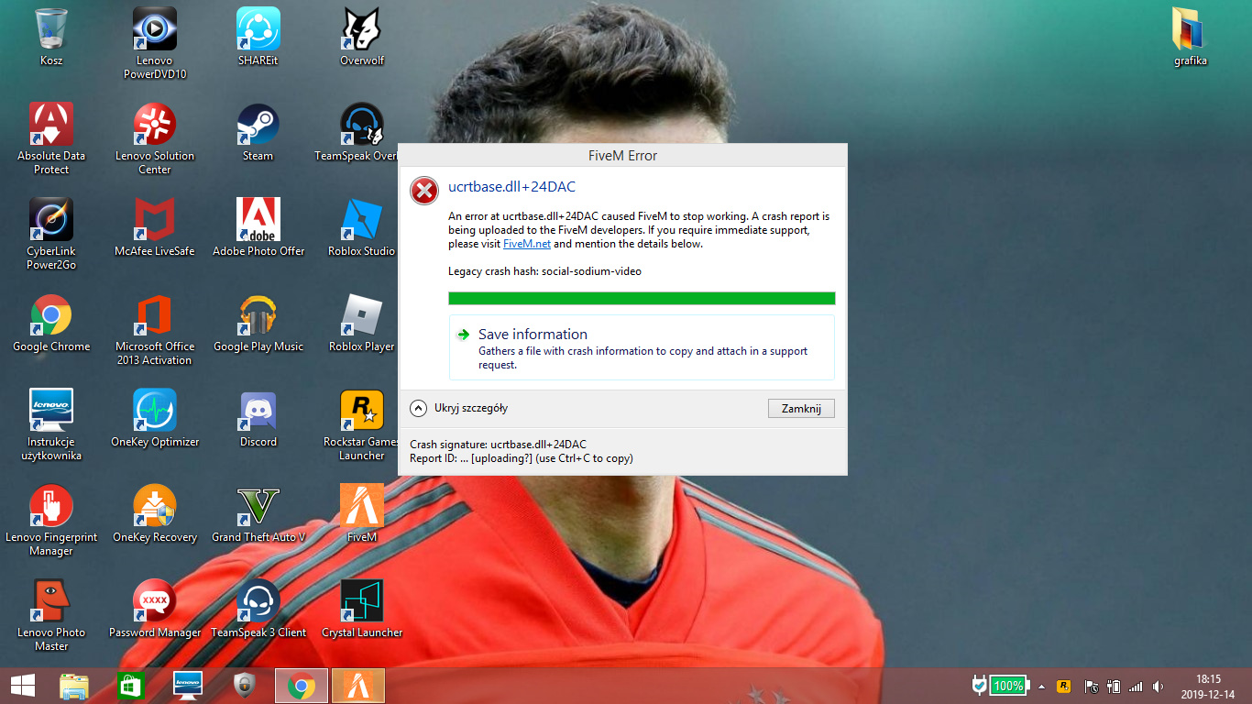Select the Lenovo Photo Master shortcut
1252x704 pixels.
tap(51, 615)
